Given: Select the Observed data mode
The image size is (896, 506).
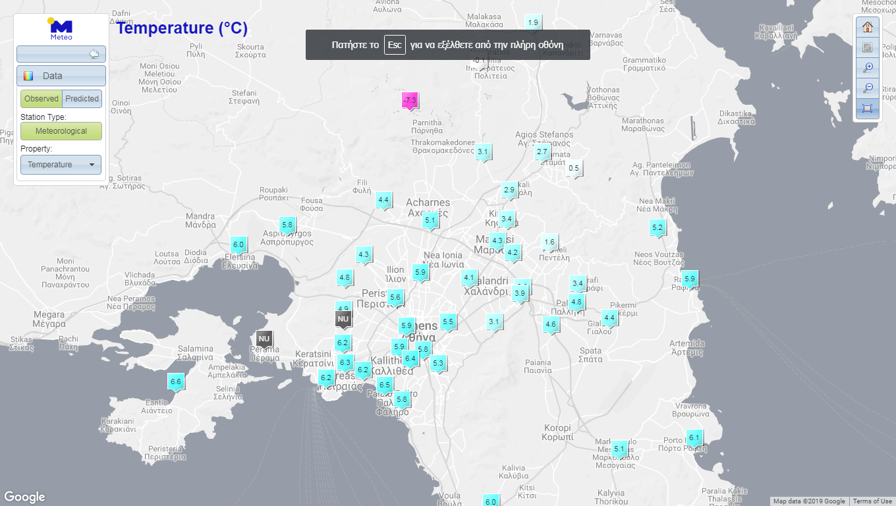Looking at the screenshot, I should point(41,98).
